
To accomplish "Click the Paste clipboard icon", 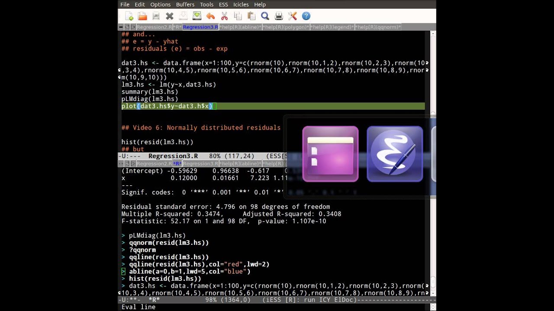I will point(251,16).
